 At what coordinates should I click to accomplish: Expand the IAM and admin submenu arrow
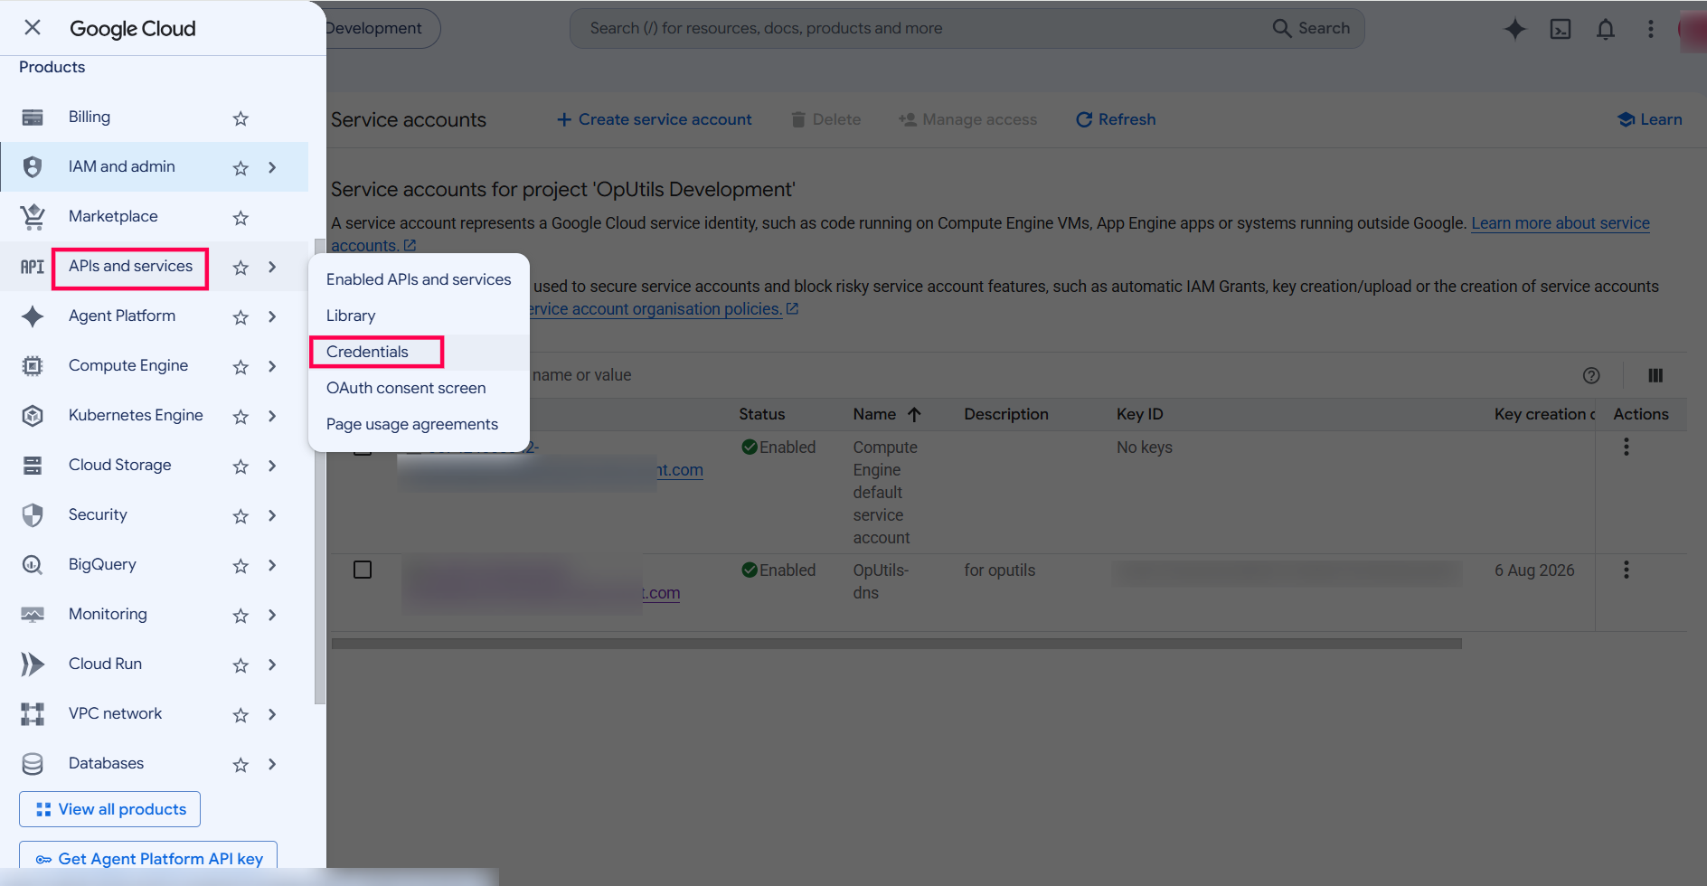click(x=272, y=167)
